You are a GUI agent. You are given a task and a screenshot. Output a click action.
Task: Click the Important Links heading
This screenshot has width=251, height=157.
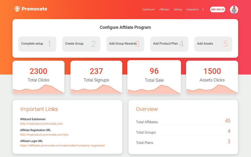pos(39,109)
